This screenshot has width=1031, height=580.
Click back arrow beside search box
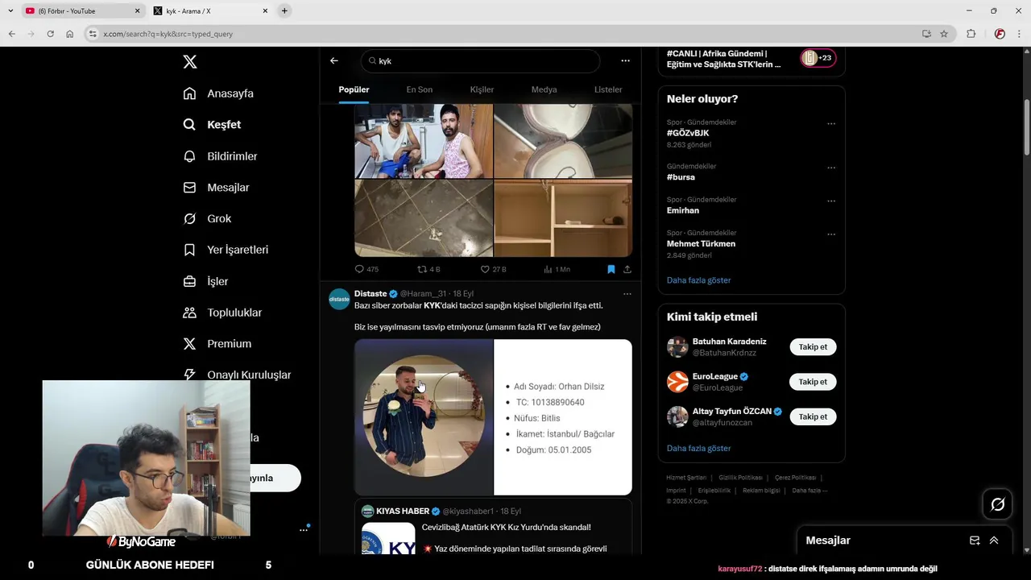[334, 60]
